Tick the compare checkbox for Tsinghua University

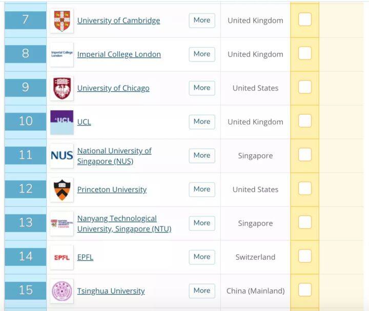305,289
